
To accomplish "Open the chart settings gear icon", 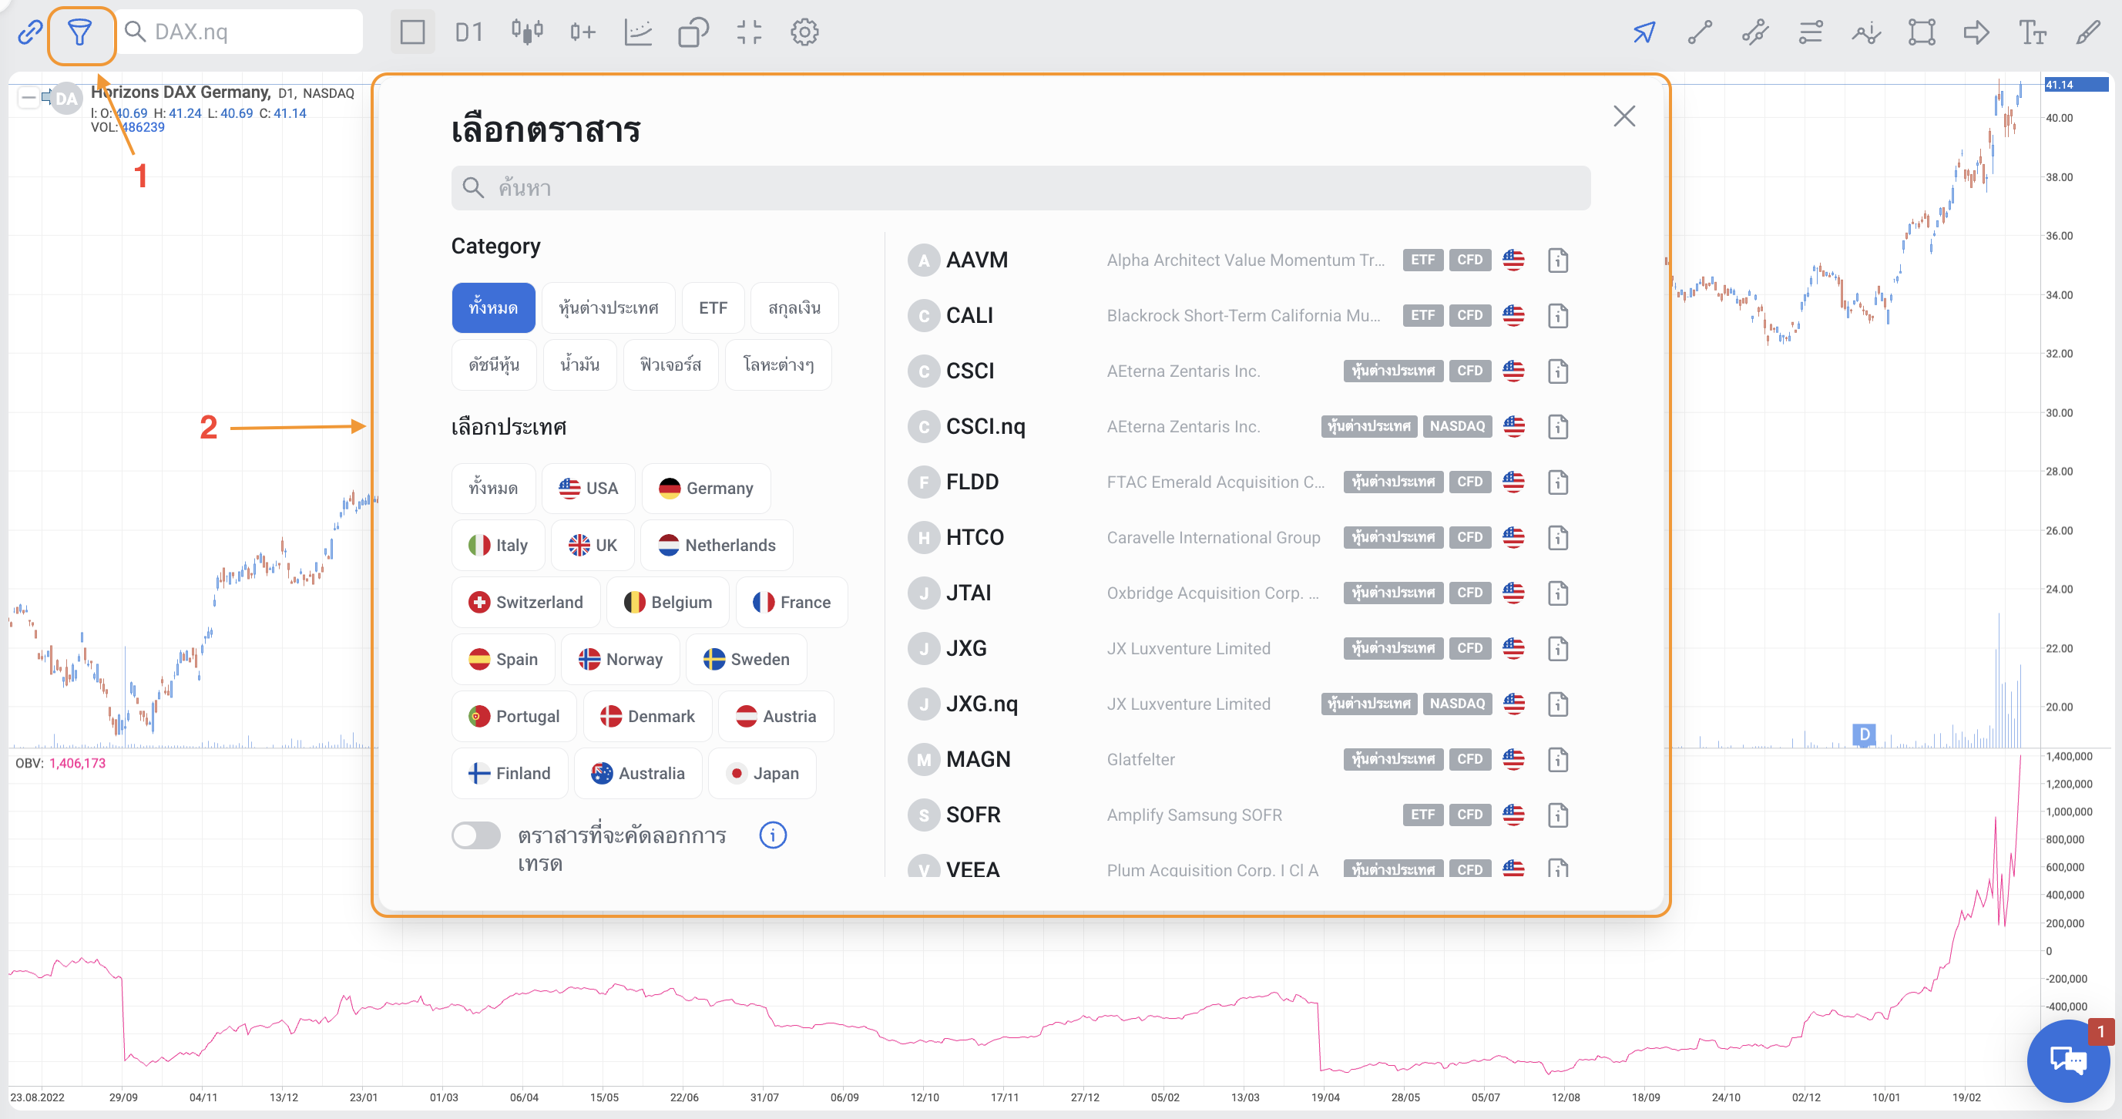I will point(804,33).
